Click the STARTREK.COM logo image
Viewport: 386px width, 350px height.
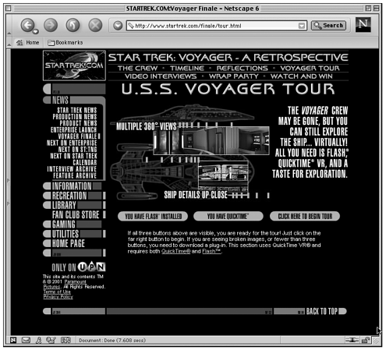pyautogui.click(x=74, y=65)
